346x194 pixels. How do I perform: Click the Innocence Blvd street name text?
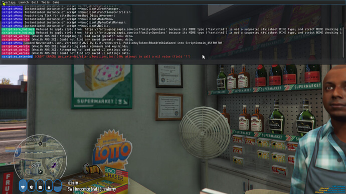(86, 189)
